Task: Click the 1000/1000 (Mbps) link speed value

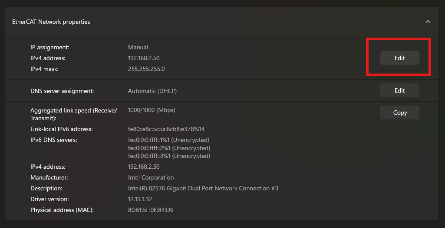Action: coord(152,110)
